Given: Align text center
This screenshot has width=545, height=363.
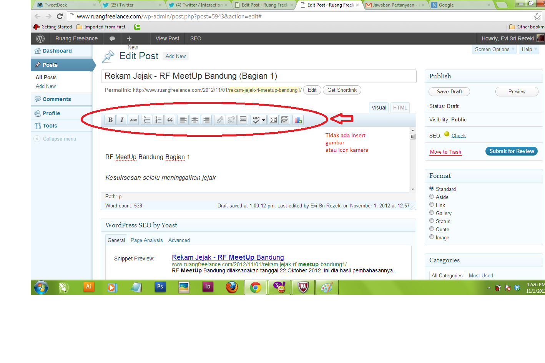Looking at the screenshot, I should click(x=195, y=120).
